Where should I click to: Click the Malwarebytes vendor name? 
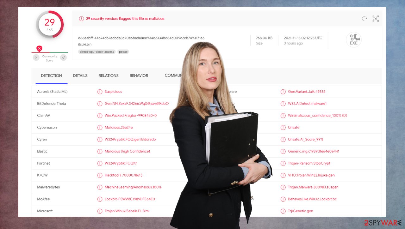48,187
